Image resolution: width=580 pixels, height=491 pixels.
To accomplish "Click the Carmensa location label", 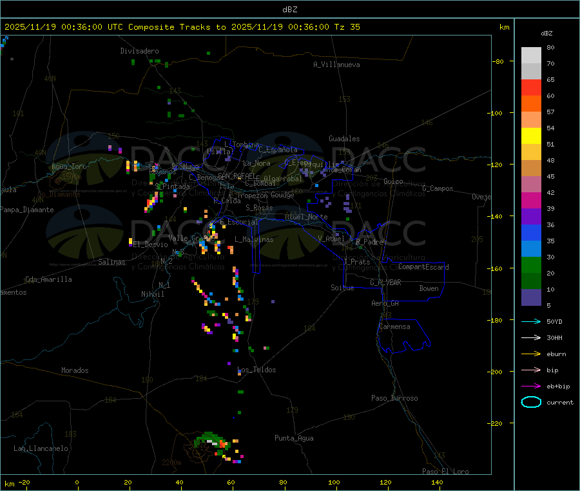I will (x=394, y=326).
